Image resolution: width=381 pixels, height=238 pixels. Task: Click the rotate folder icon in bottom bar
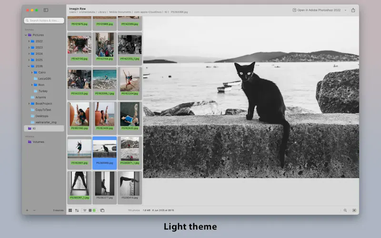pos(102,210)
